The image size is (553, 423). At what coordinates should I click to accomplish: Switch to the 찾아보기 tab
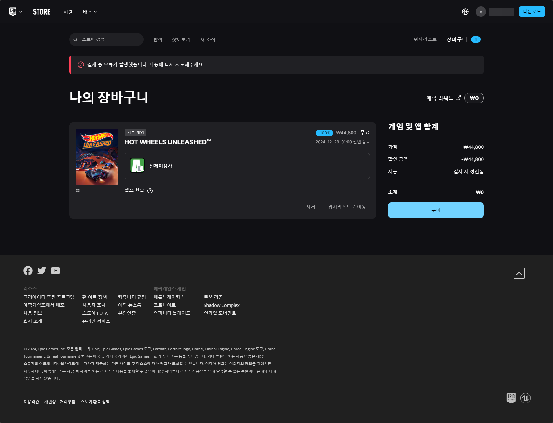tap(181, 39)
